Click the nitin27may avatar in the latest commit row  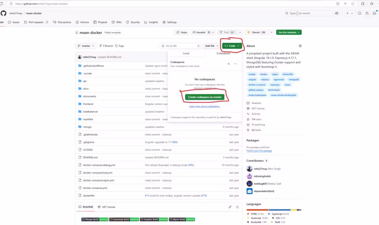pos(80,57)
